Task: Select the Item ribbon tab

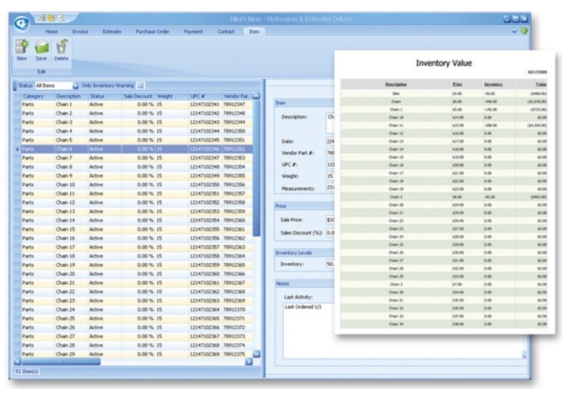Action: tap(254, 32)
